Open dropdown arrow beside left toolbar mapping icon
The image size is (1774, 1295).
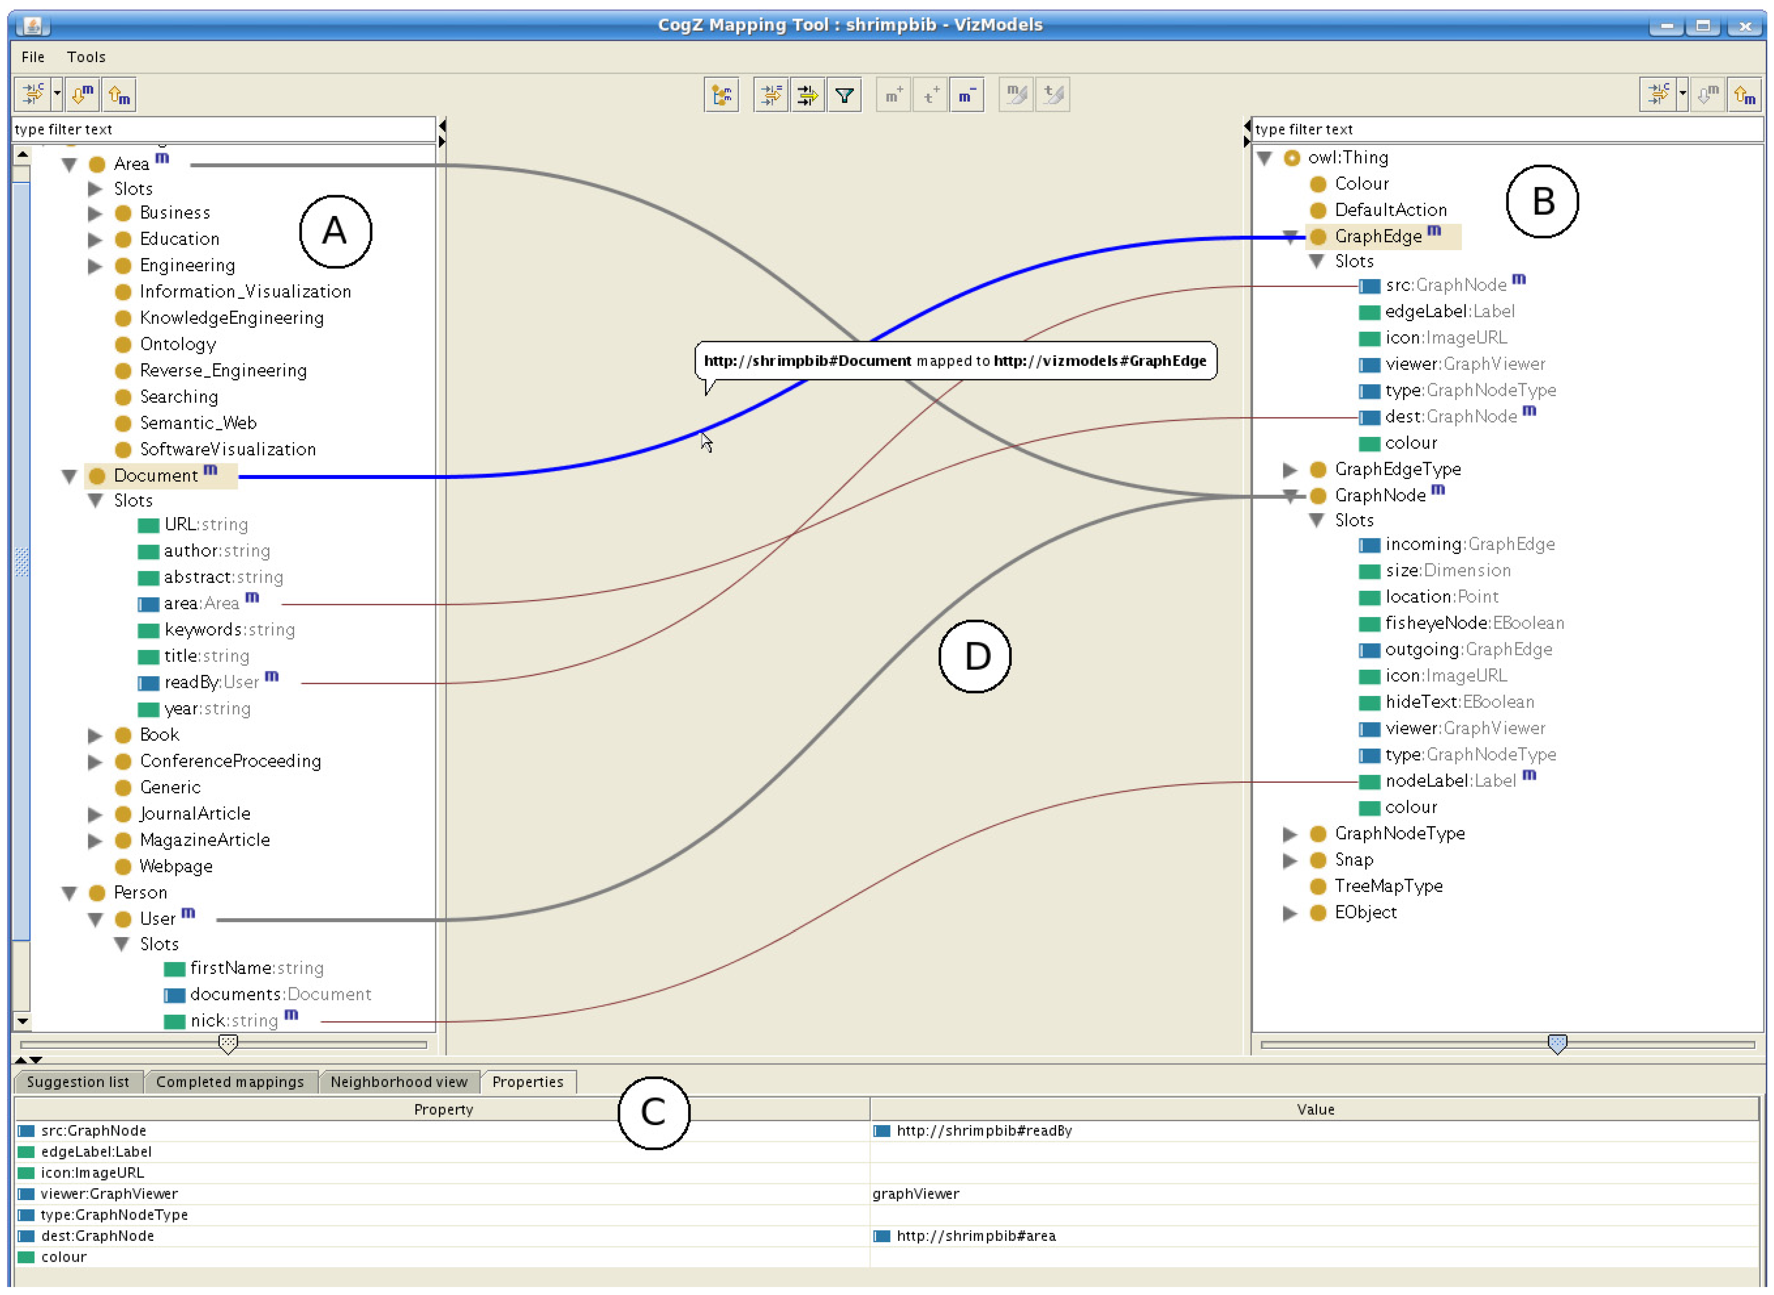click(x=57, y=95)
